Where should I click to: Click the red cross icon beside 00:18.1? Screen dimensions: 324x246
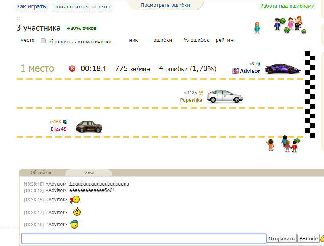[x=72, y=68]
